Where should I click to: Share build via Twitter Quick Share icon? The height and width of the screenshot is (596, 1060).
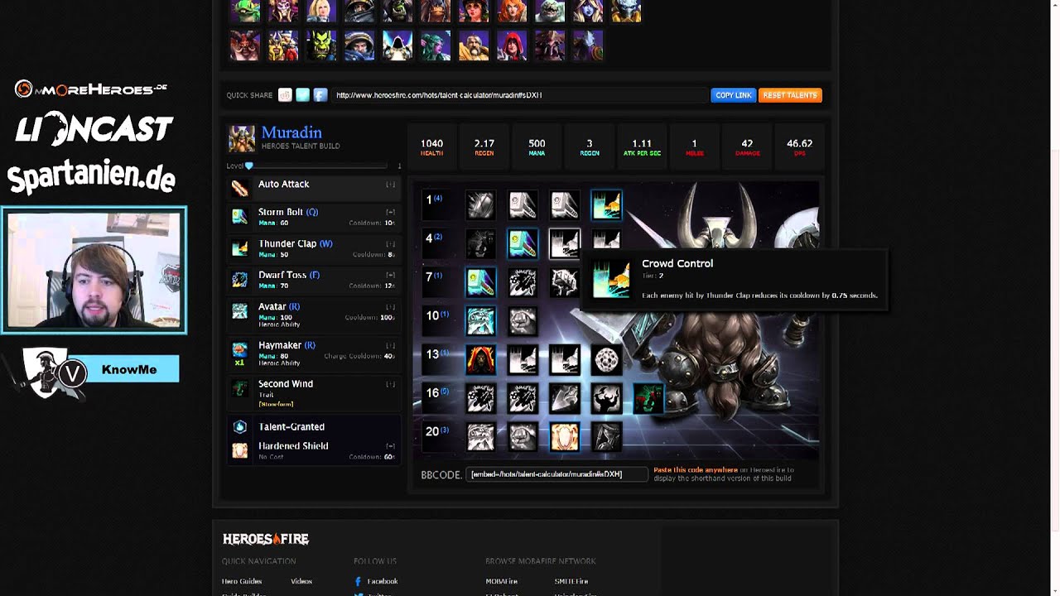pos(302,95)
